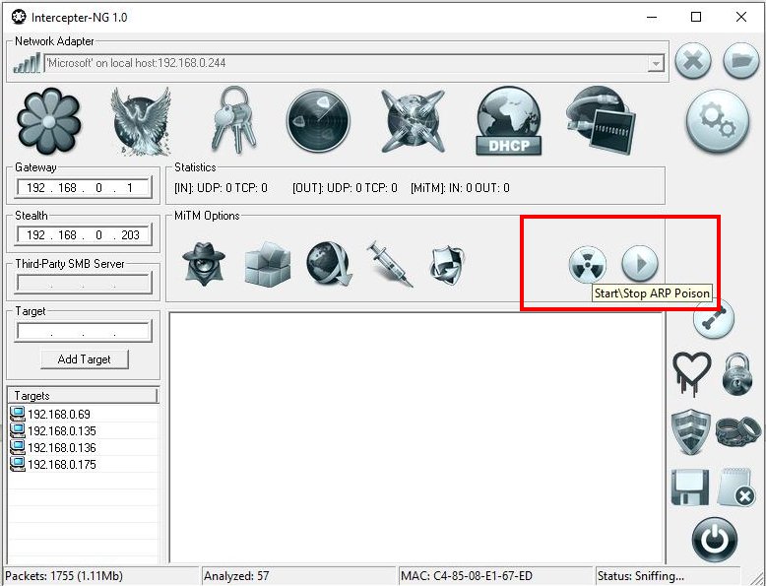The image size is (766, 586).
Task: Click the striped shield icon
Action: click(x=690, y=432)
